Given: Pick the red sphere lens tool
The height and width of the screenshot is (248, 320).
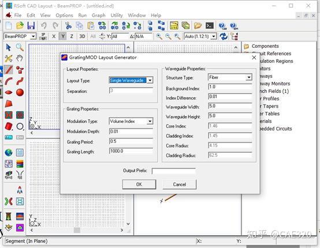Looking at the screenshot, I should (x=20, y=92).
